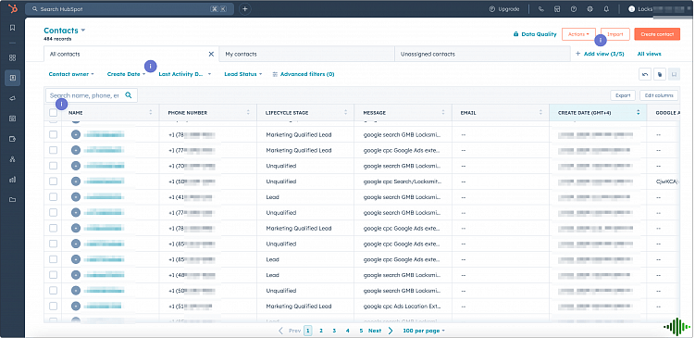Click the plus quick-create button in top bar
The width and height of the screenshot is (695, 338).
[x=245, y=9]
